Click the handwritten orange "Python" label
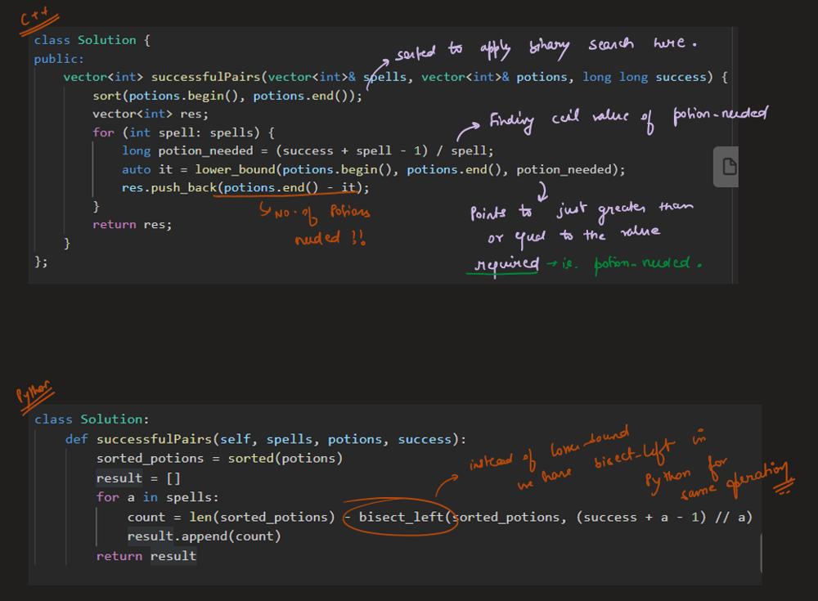818x601 pixels. click(x=34, y=395)
